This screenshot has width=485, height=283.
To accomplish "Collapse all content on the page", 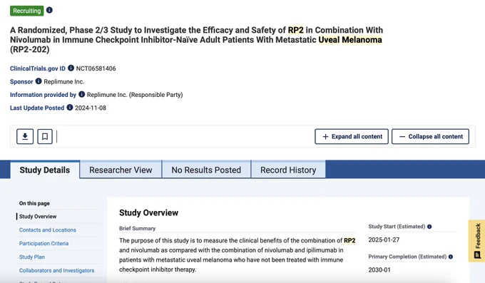I will (x=430, y=136).
